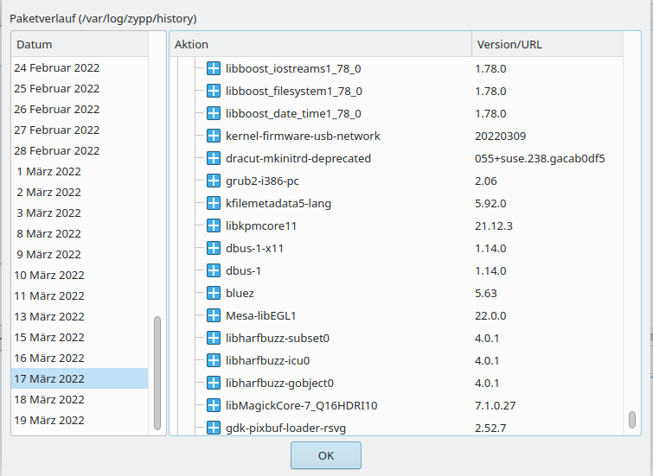This screenshot has width=653, height=476.
Task: Select date 11 März 2022
Action: point(80,295)
